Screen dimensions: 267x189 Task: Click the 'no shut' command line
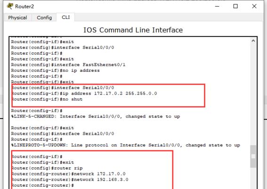pyautogui.click(x=47, y=99)
